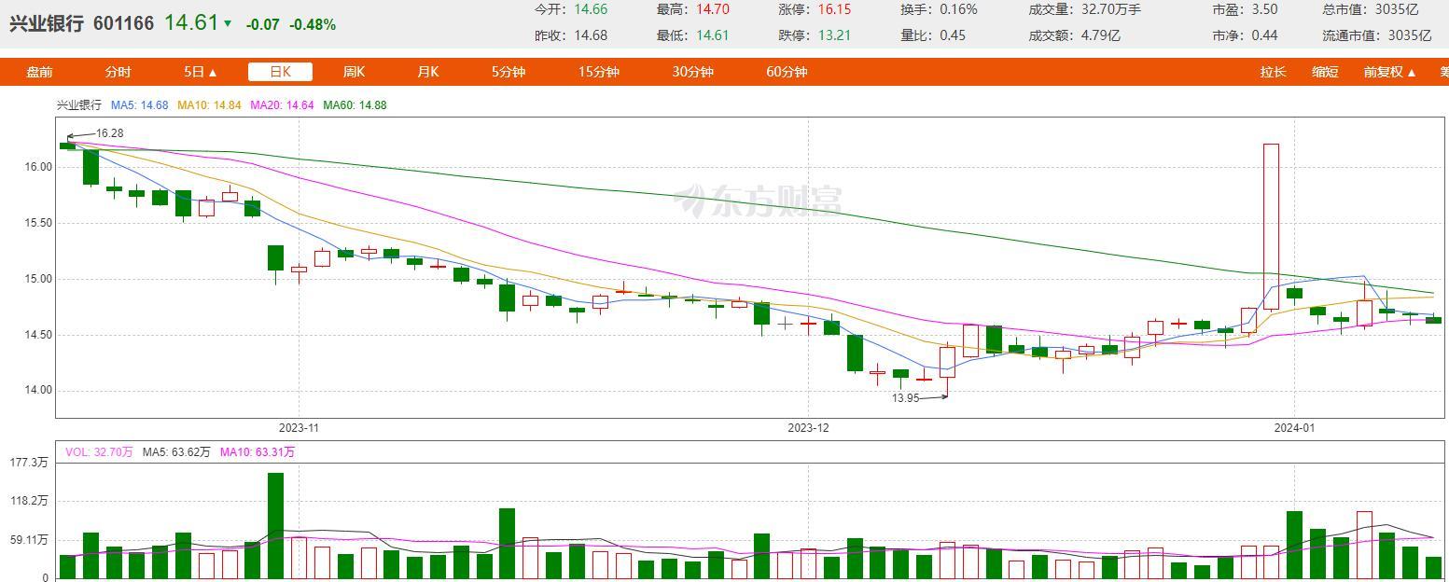This screenshot has height=582, width=1449.
Task: Click the volume MA10: 63.31万 label
Action: click(257, 452)
